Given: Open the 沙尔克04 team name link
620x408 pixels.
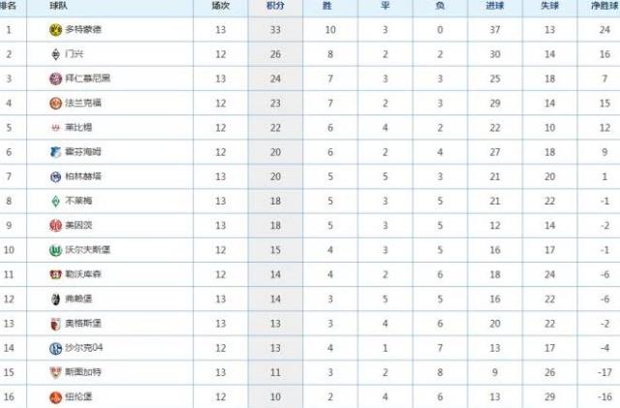Looking at the screenshot, I should pyautogui.click(x=84, y=348).
